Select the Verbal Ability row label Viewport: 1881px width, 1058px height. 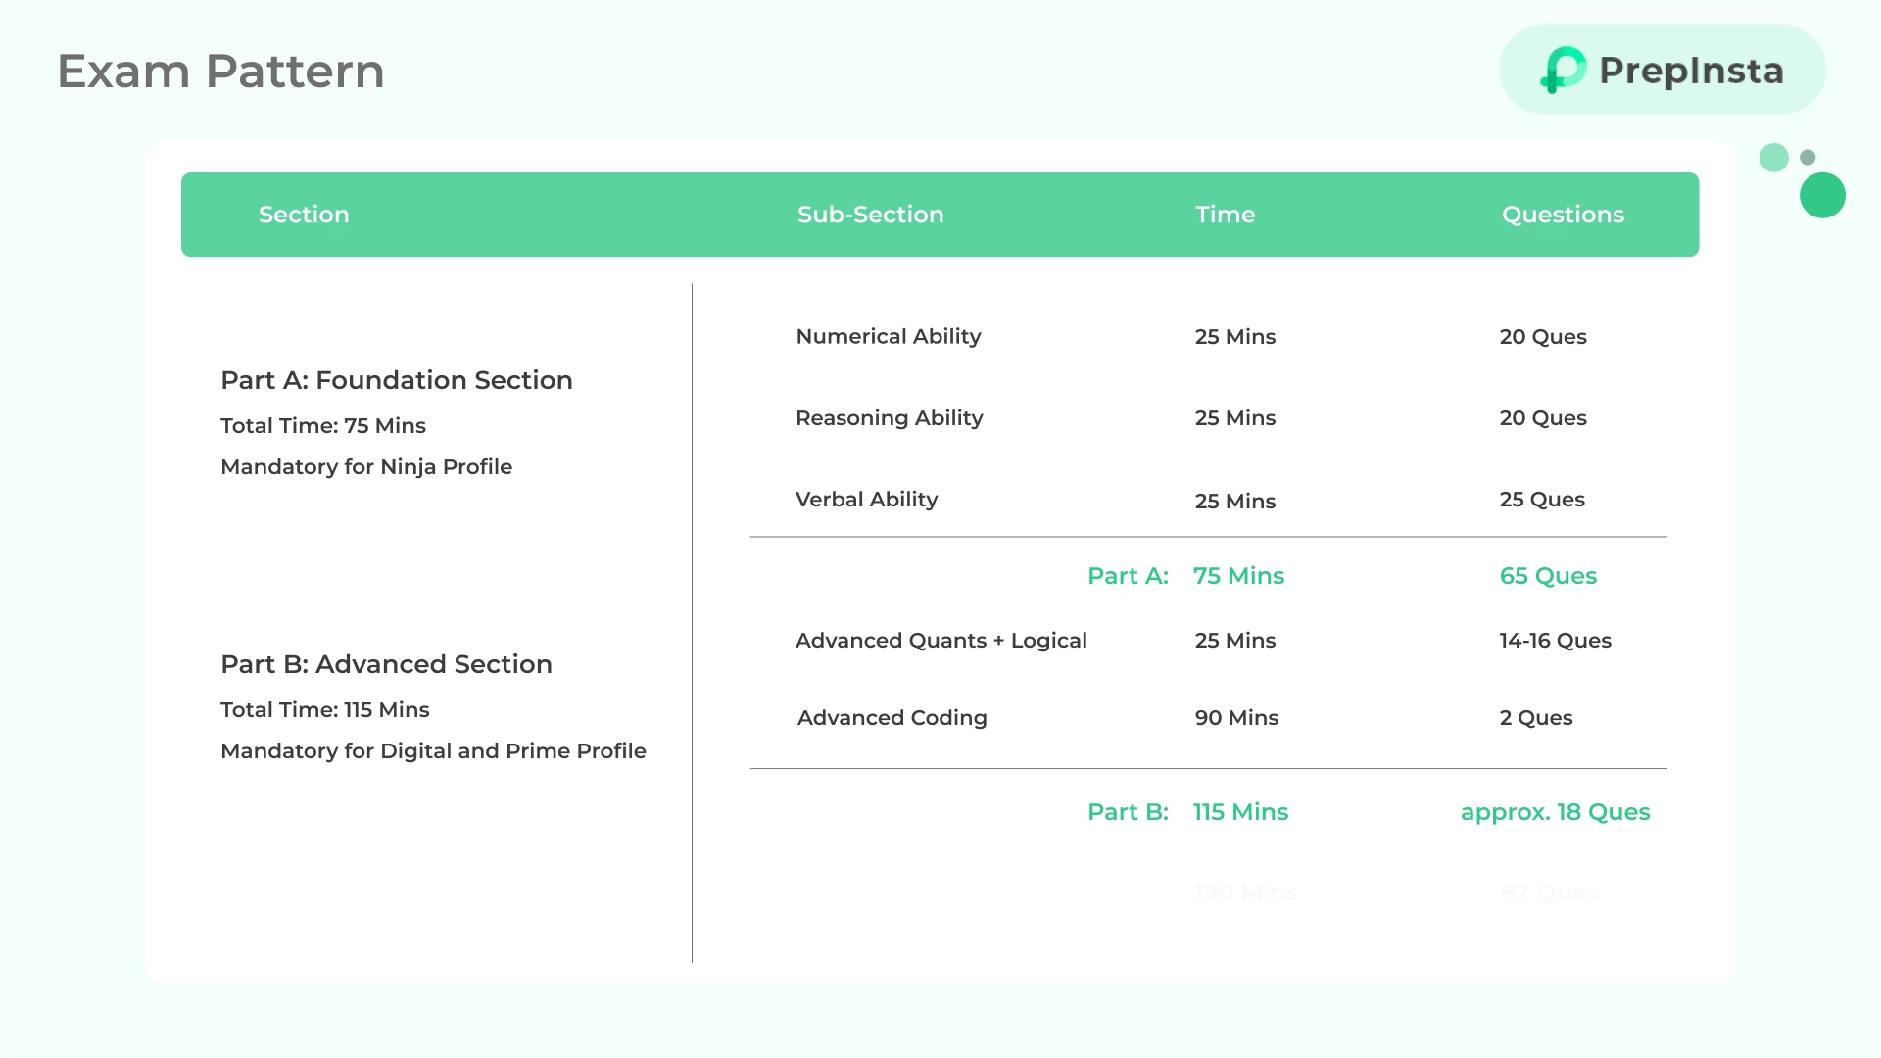click(x=866, y=500)
